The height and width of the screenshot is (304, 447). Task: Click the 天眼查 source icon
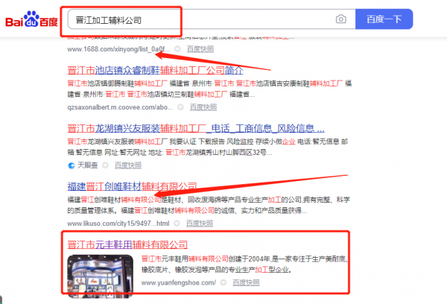click(x=72, y=164)
